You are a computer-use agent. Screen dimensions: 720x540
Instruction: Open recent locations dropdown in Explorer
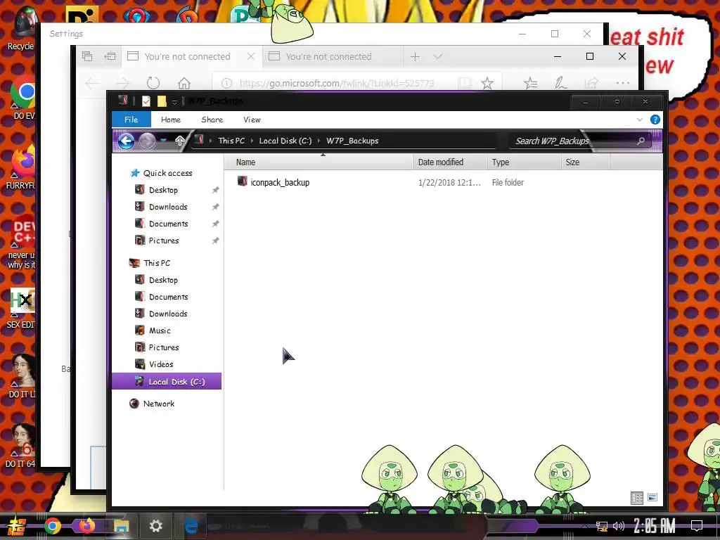tap(163, 141)
